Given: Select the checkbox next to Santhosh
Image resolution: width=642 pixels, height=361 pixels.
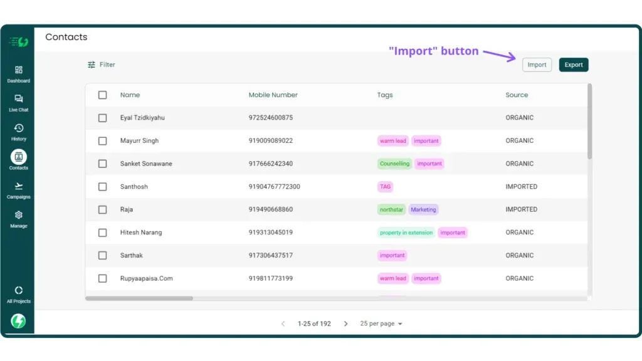Looking at the screenshot, I should (102, 186).
